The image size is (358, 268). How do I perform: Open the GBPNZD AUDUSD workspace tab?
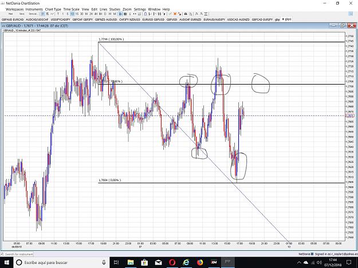coord(106,19)
